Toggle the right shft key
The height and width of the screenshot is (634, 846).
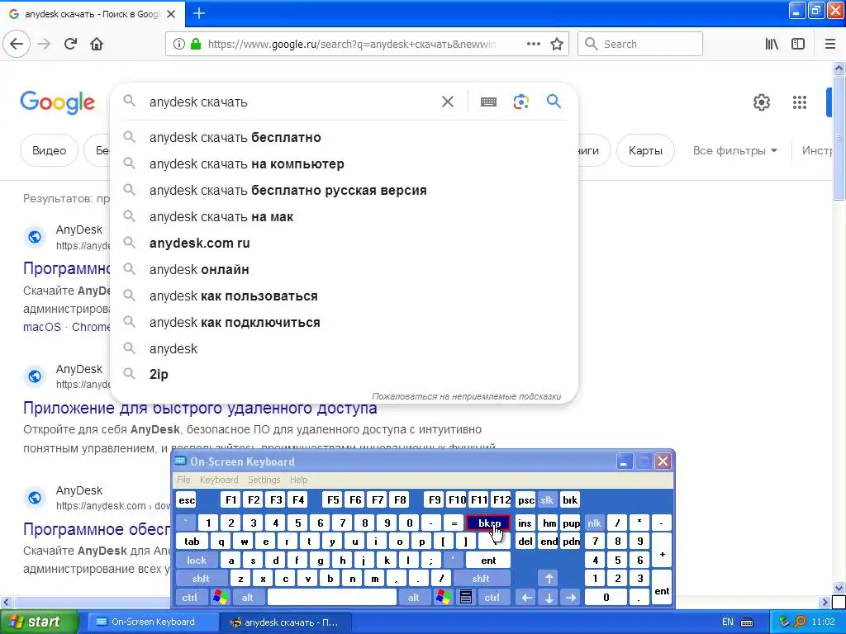[481, 579]
